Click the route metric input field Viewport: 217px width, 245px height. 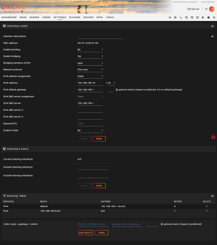coord(152,224)
